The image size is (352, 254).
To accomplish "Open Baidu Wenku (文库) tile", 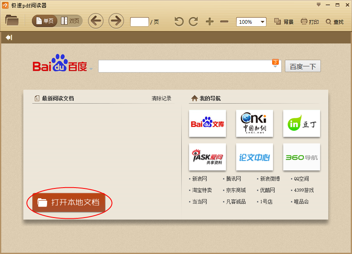I will [x=208, y=123].
